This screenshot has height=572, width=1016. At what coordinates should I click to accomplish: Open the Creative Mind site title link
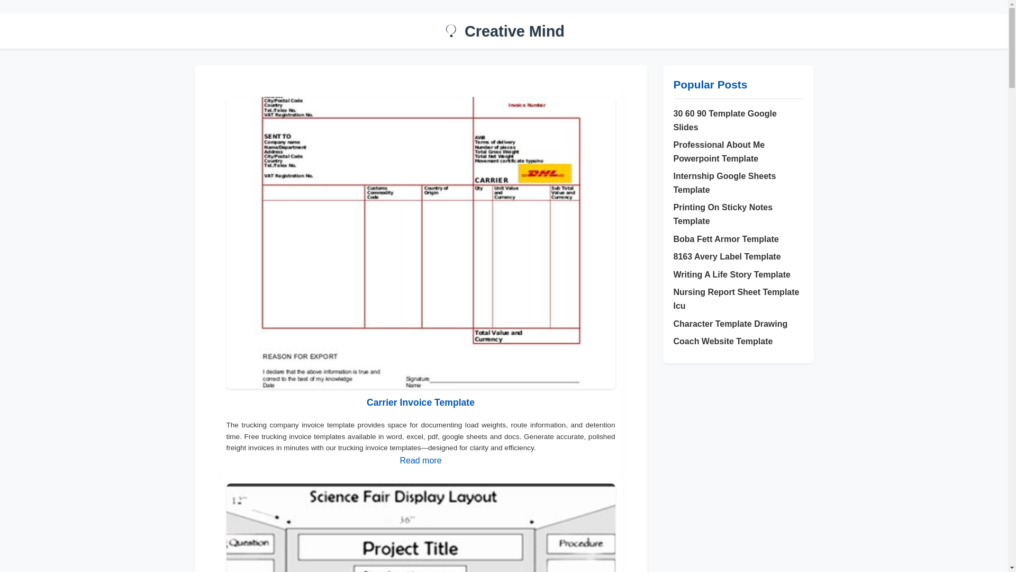tap(514, 31)
